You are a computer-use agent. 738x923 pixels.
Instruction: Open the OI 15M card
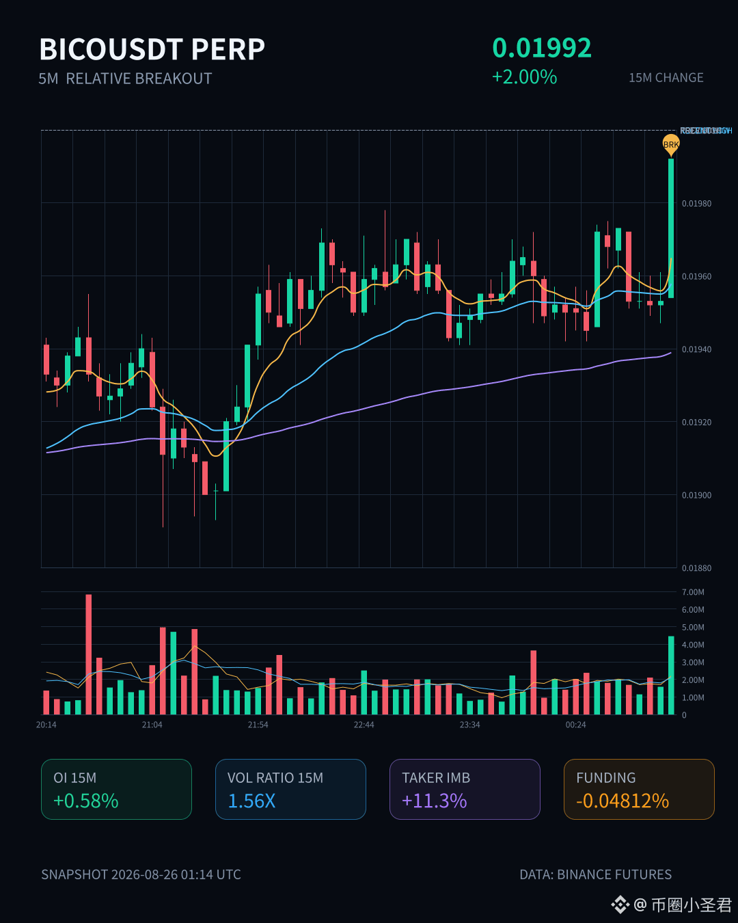[116, 789]
